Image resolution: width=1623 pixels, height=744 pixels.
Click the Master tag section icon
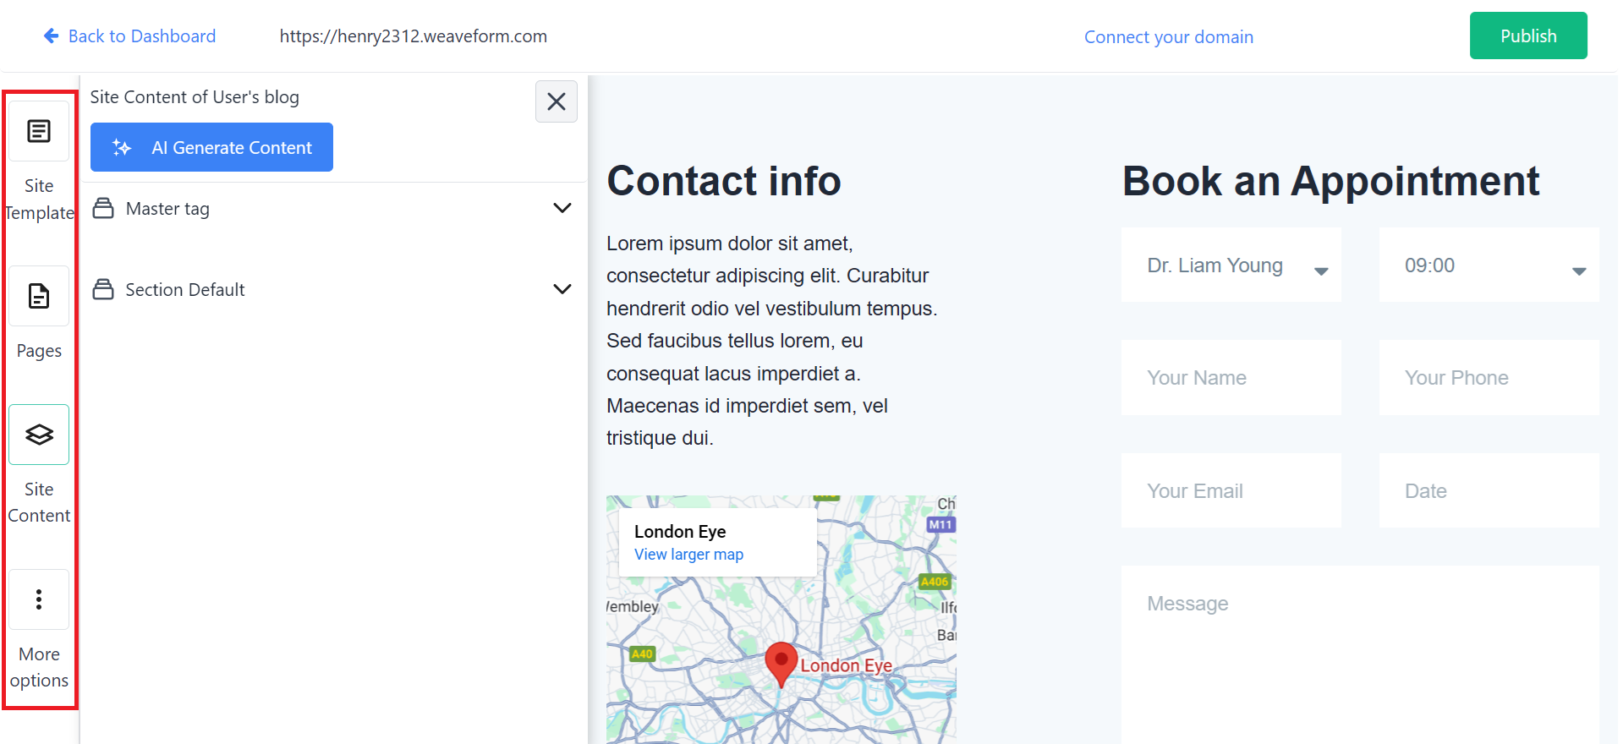[103, 209]
